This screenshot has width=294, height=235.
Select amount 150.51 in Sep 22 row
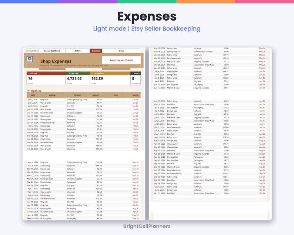pyautogui.click(x=225, y=177)
